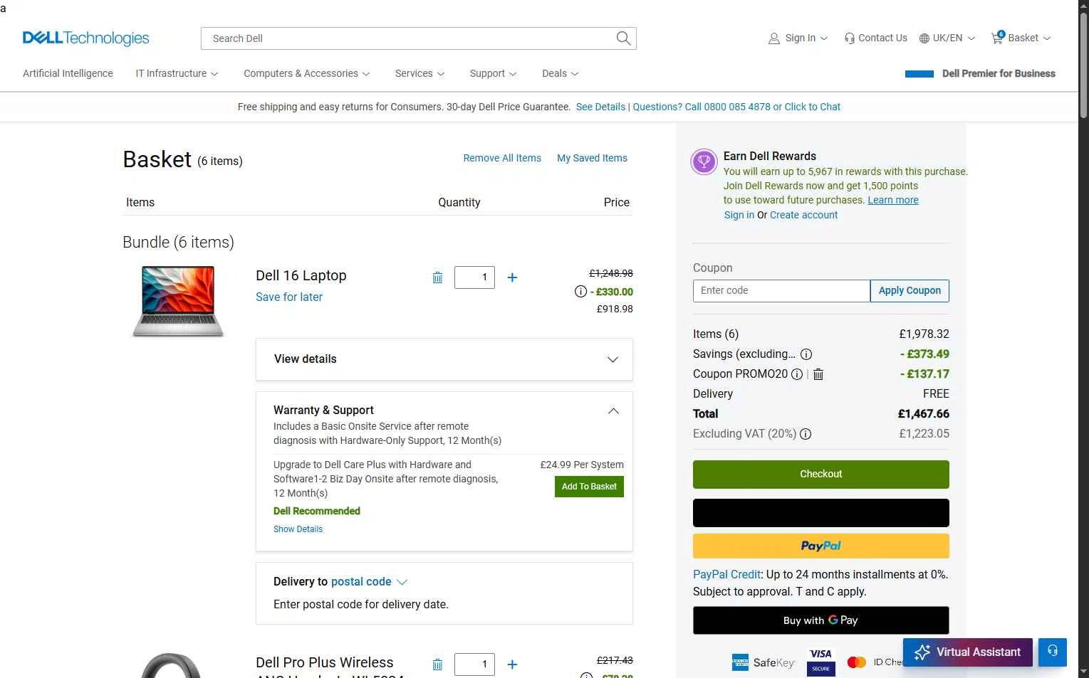
Task: Click the yellow PayPal button
Action: [x=821, y=546]
